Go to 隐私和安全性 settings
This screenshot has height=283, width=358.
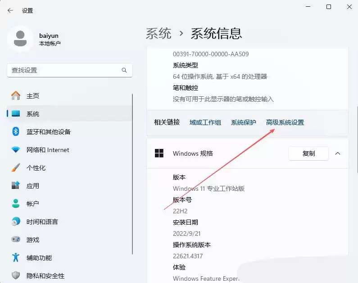click(45, 276)
